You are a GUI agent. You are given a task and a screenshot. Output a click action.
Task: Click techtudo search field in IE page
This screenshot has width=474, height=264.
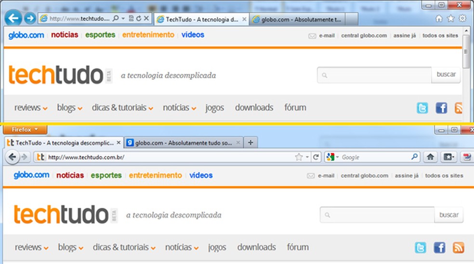(374, 75)
